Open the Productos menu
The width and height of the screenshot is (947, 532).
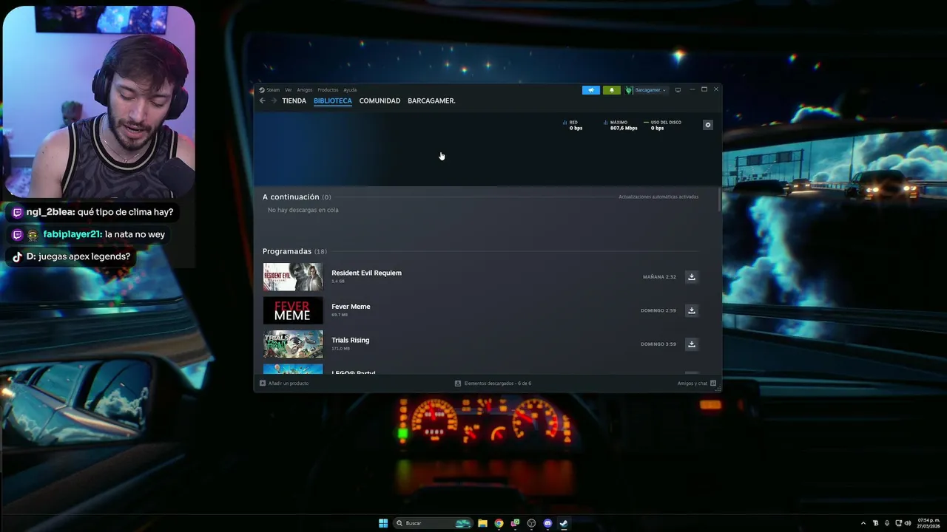click(328, 90)
